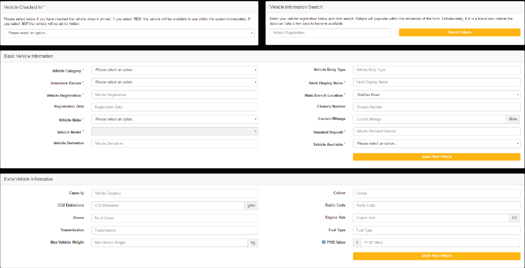The width and height of the screenshot is (525, 268).
Task: Click the Engine Size input
Action: [x=430, y=218]
